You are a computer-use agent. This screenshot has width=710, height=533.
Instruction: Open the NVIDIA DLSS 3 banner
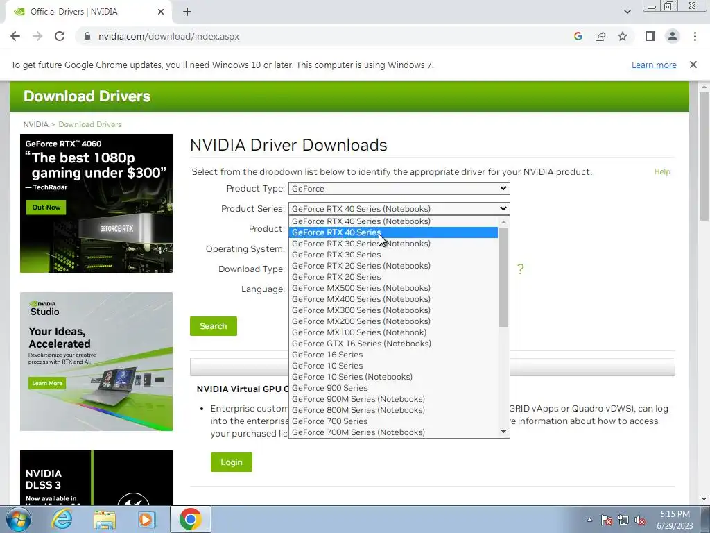tap(96, 477)
